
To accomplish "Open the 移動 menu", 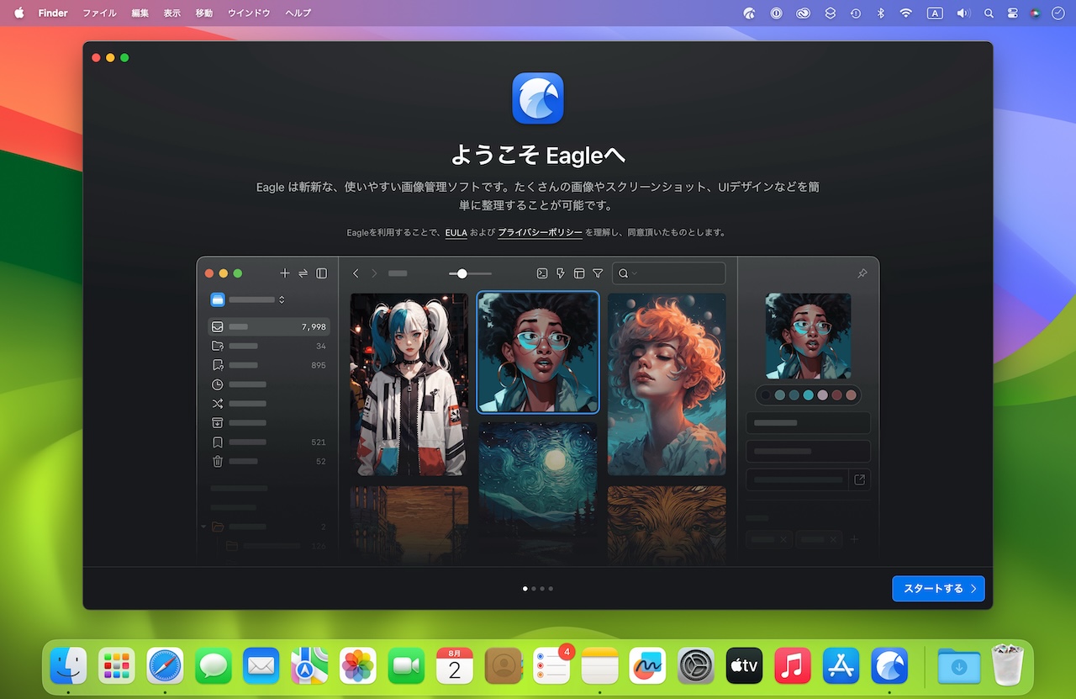I will (x=204, y=13).
